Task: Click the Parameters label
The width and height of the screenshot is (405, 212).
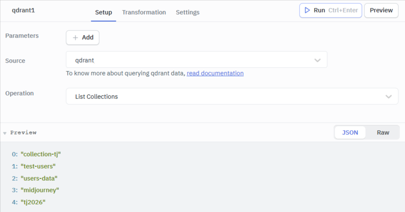Action: (x=22, y=35)
